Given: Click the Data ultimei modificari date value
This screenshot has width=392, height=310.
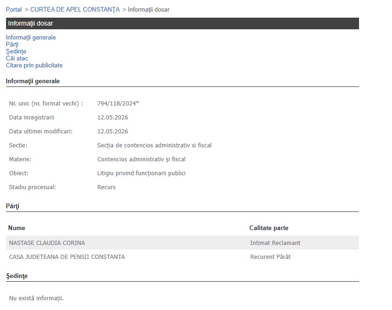Looking at the screenshot, I should tap(112, 132).
